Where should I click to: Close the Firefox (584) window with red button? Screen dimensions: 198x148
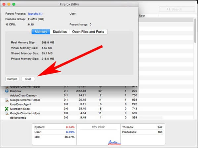pyautogui.click(x=4, y=4)
